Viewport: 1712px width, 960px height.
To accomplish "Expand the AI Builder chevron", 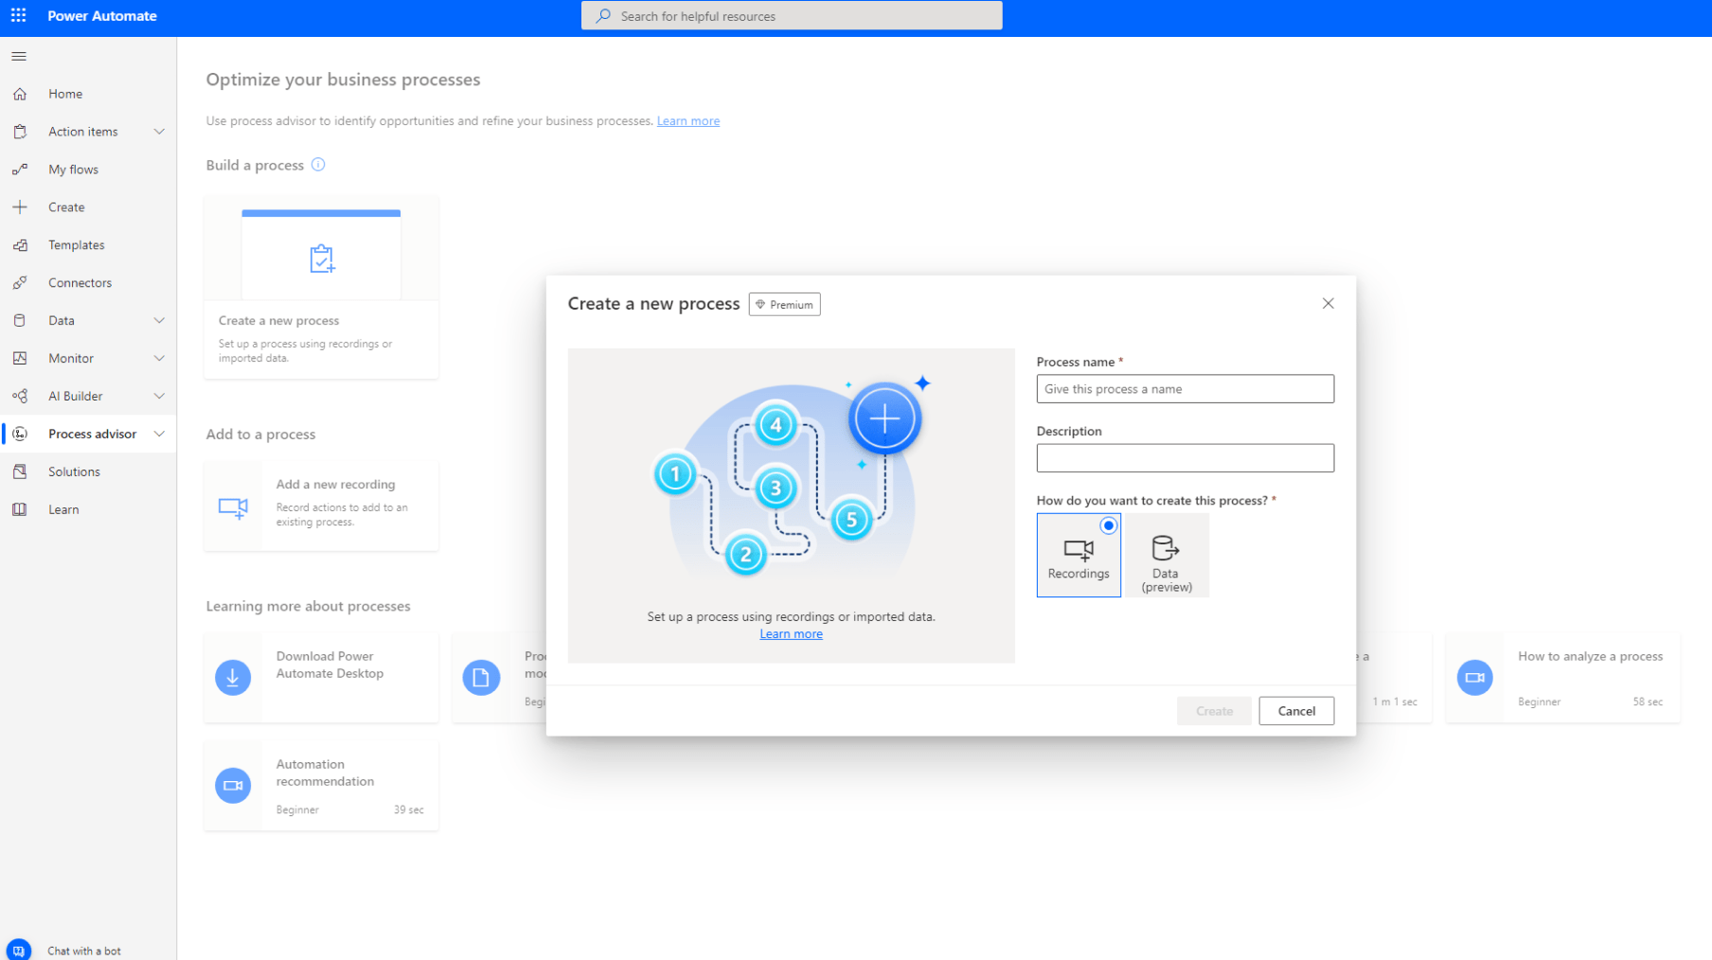I will tap(159, 396).
